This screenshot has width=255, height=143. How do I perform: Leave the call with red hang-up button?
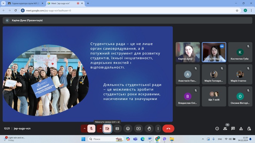168,128
